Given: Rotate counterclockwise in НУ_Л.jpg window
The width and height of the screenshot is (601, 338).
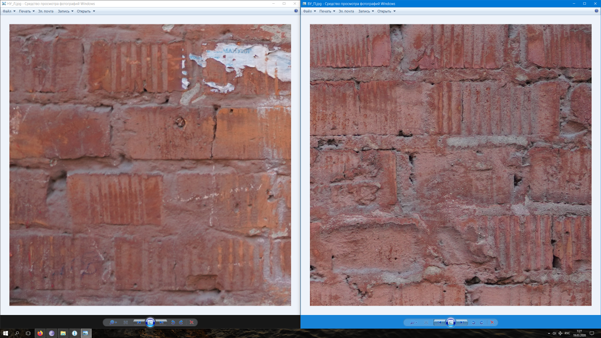Looking at the screenshot, I should (x=173, y=323).
